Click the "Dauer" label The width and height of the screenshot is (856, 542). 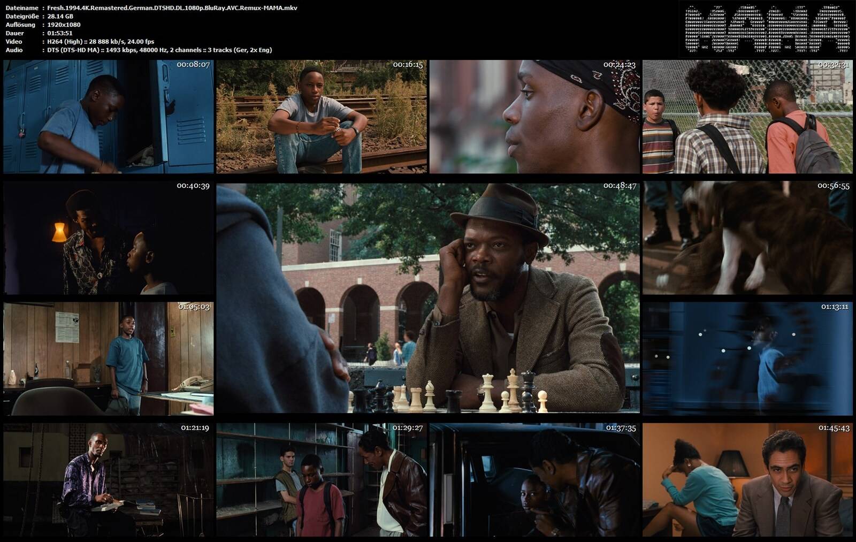15,33
